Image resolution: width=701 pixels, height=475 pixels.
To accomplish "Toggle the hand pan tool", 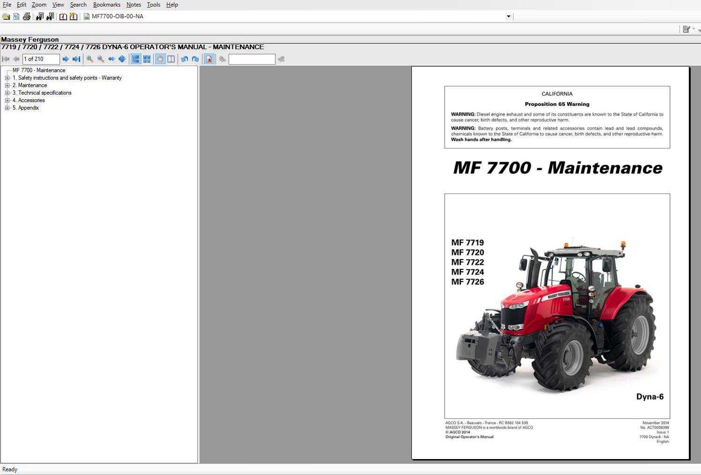I will tap(160, 59).
